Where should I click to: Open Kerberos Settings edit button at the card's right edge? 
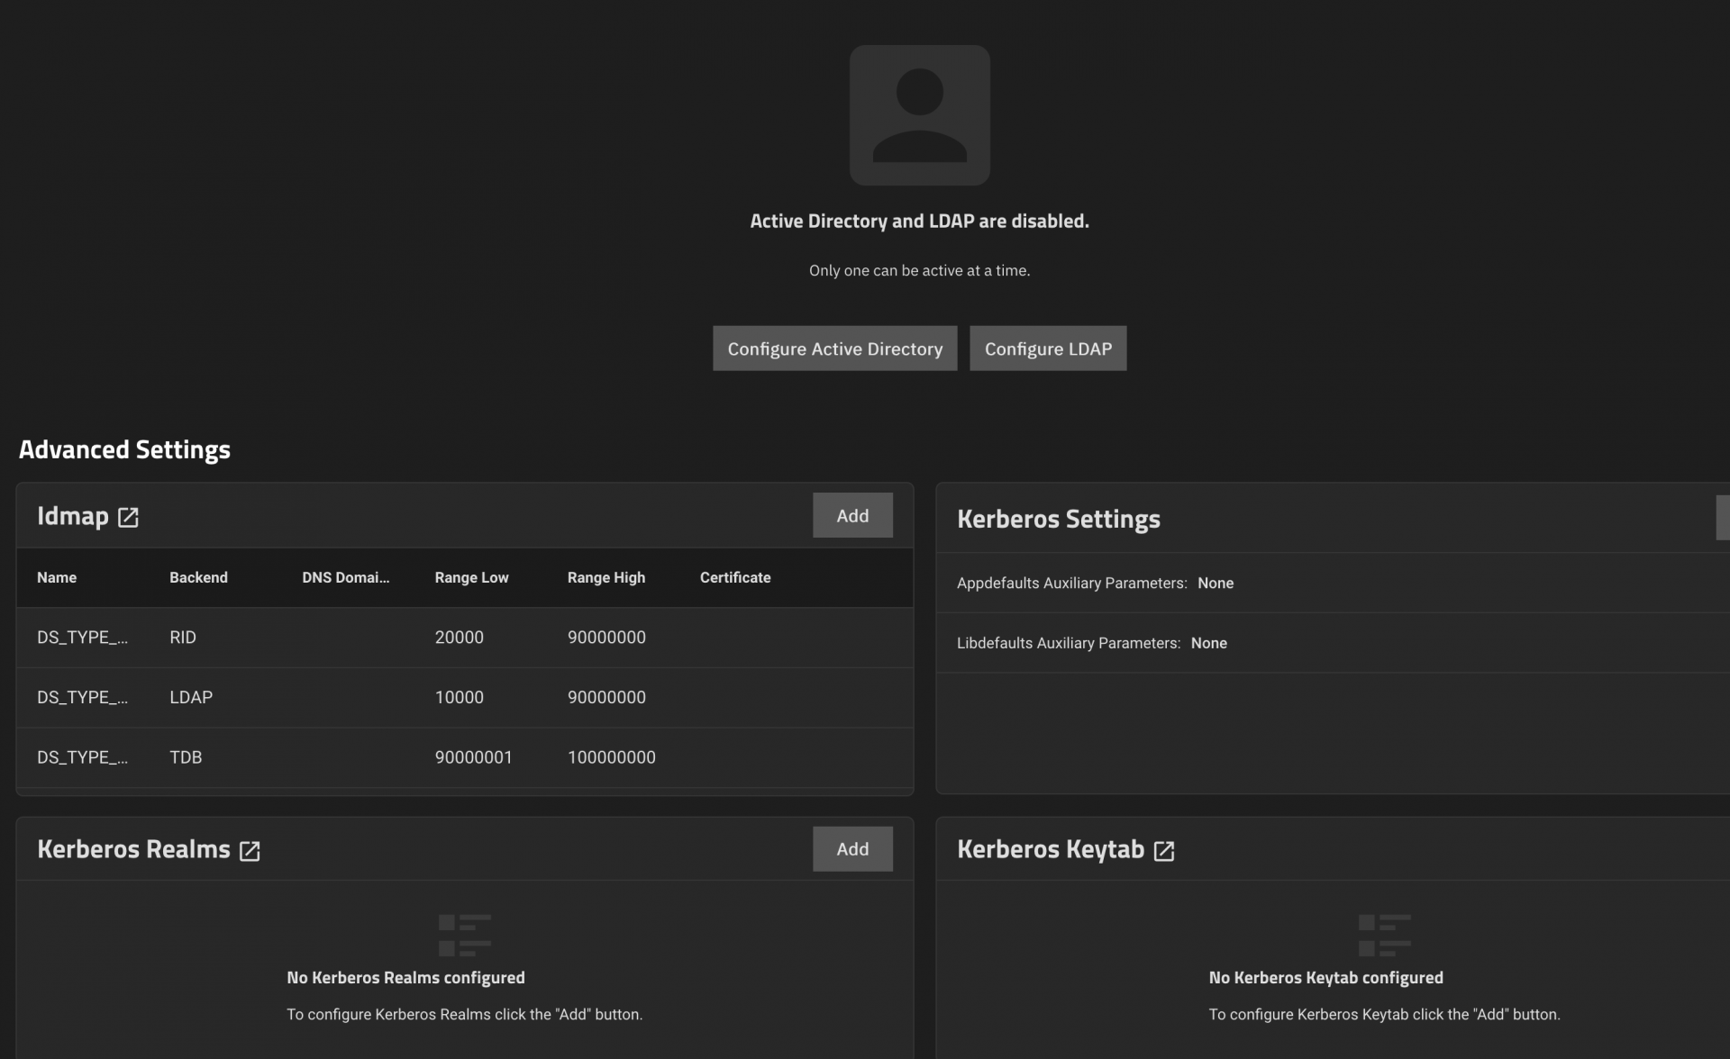pos(1723,517)
